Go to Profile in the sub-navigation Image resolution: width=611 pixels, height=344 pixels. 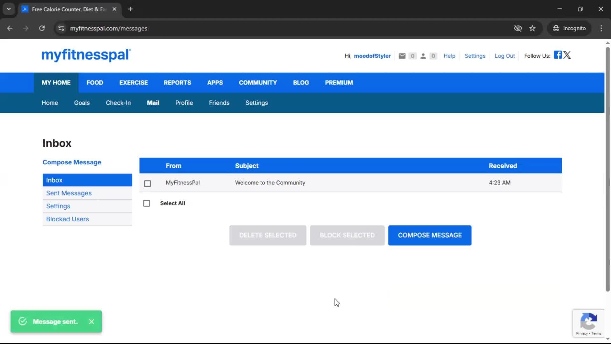(184, 103)
